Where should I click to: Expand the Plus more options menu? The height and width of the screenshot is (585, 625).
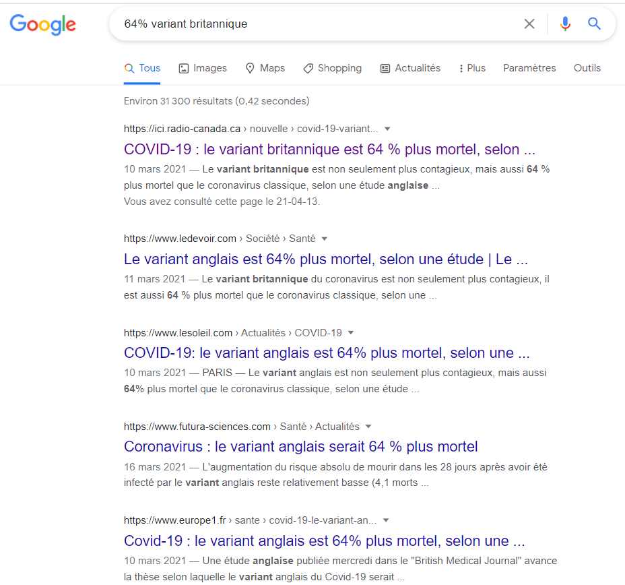tap(471, 68)
